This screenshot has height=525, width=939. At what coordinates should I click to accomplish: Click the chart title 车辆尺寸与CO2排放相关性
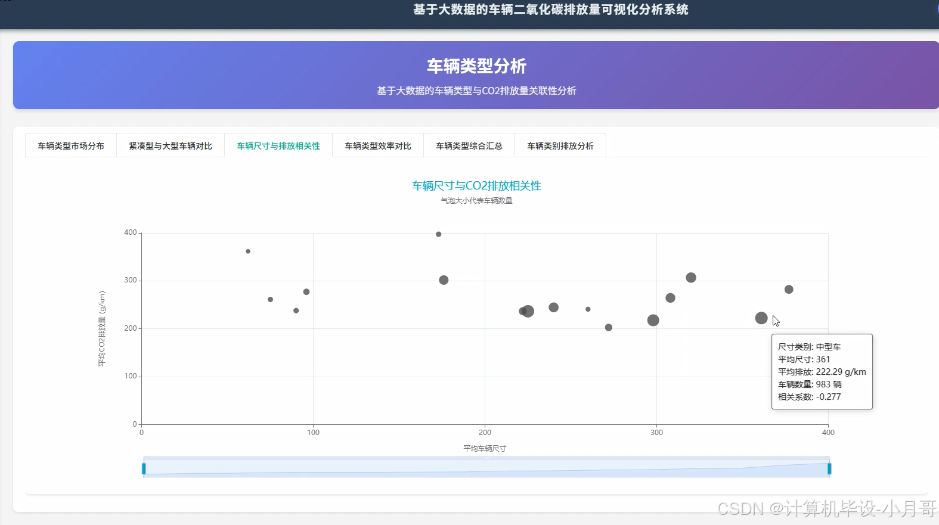pos(476,186)
